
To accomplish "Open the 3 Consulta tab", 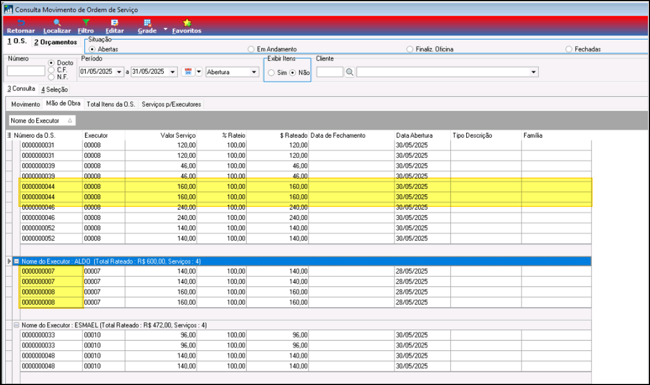I will 21,89.
